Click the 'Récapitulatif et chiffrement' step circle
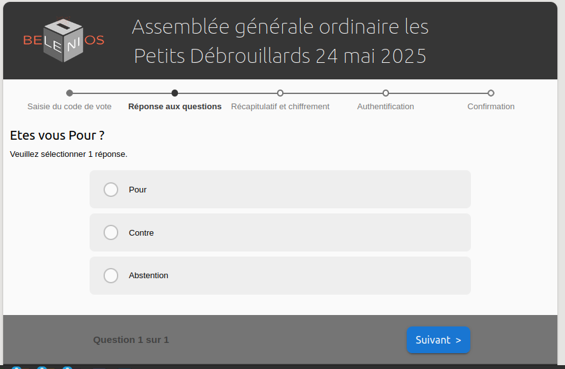Viewport: 565px width, 369px height. click(280, 93)
